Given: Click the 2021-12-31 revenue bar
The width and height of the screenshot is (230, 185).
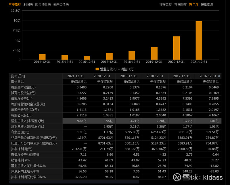Looking at the screenshot, I should click(x=199, y=41).
